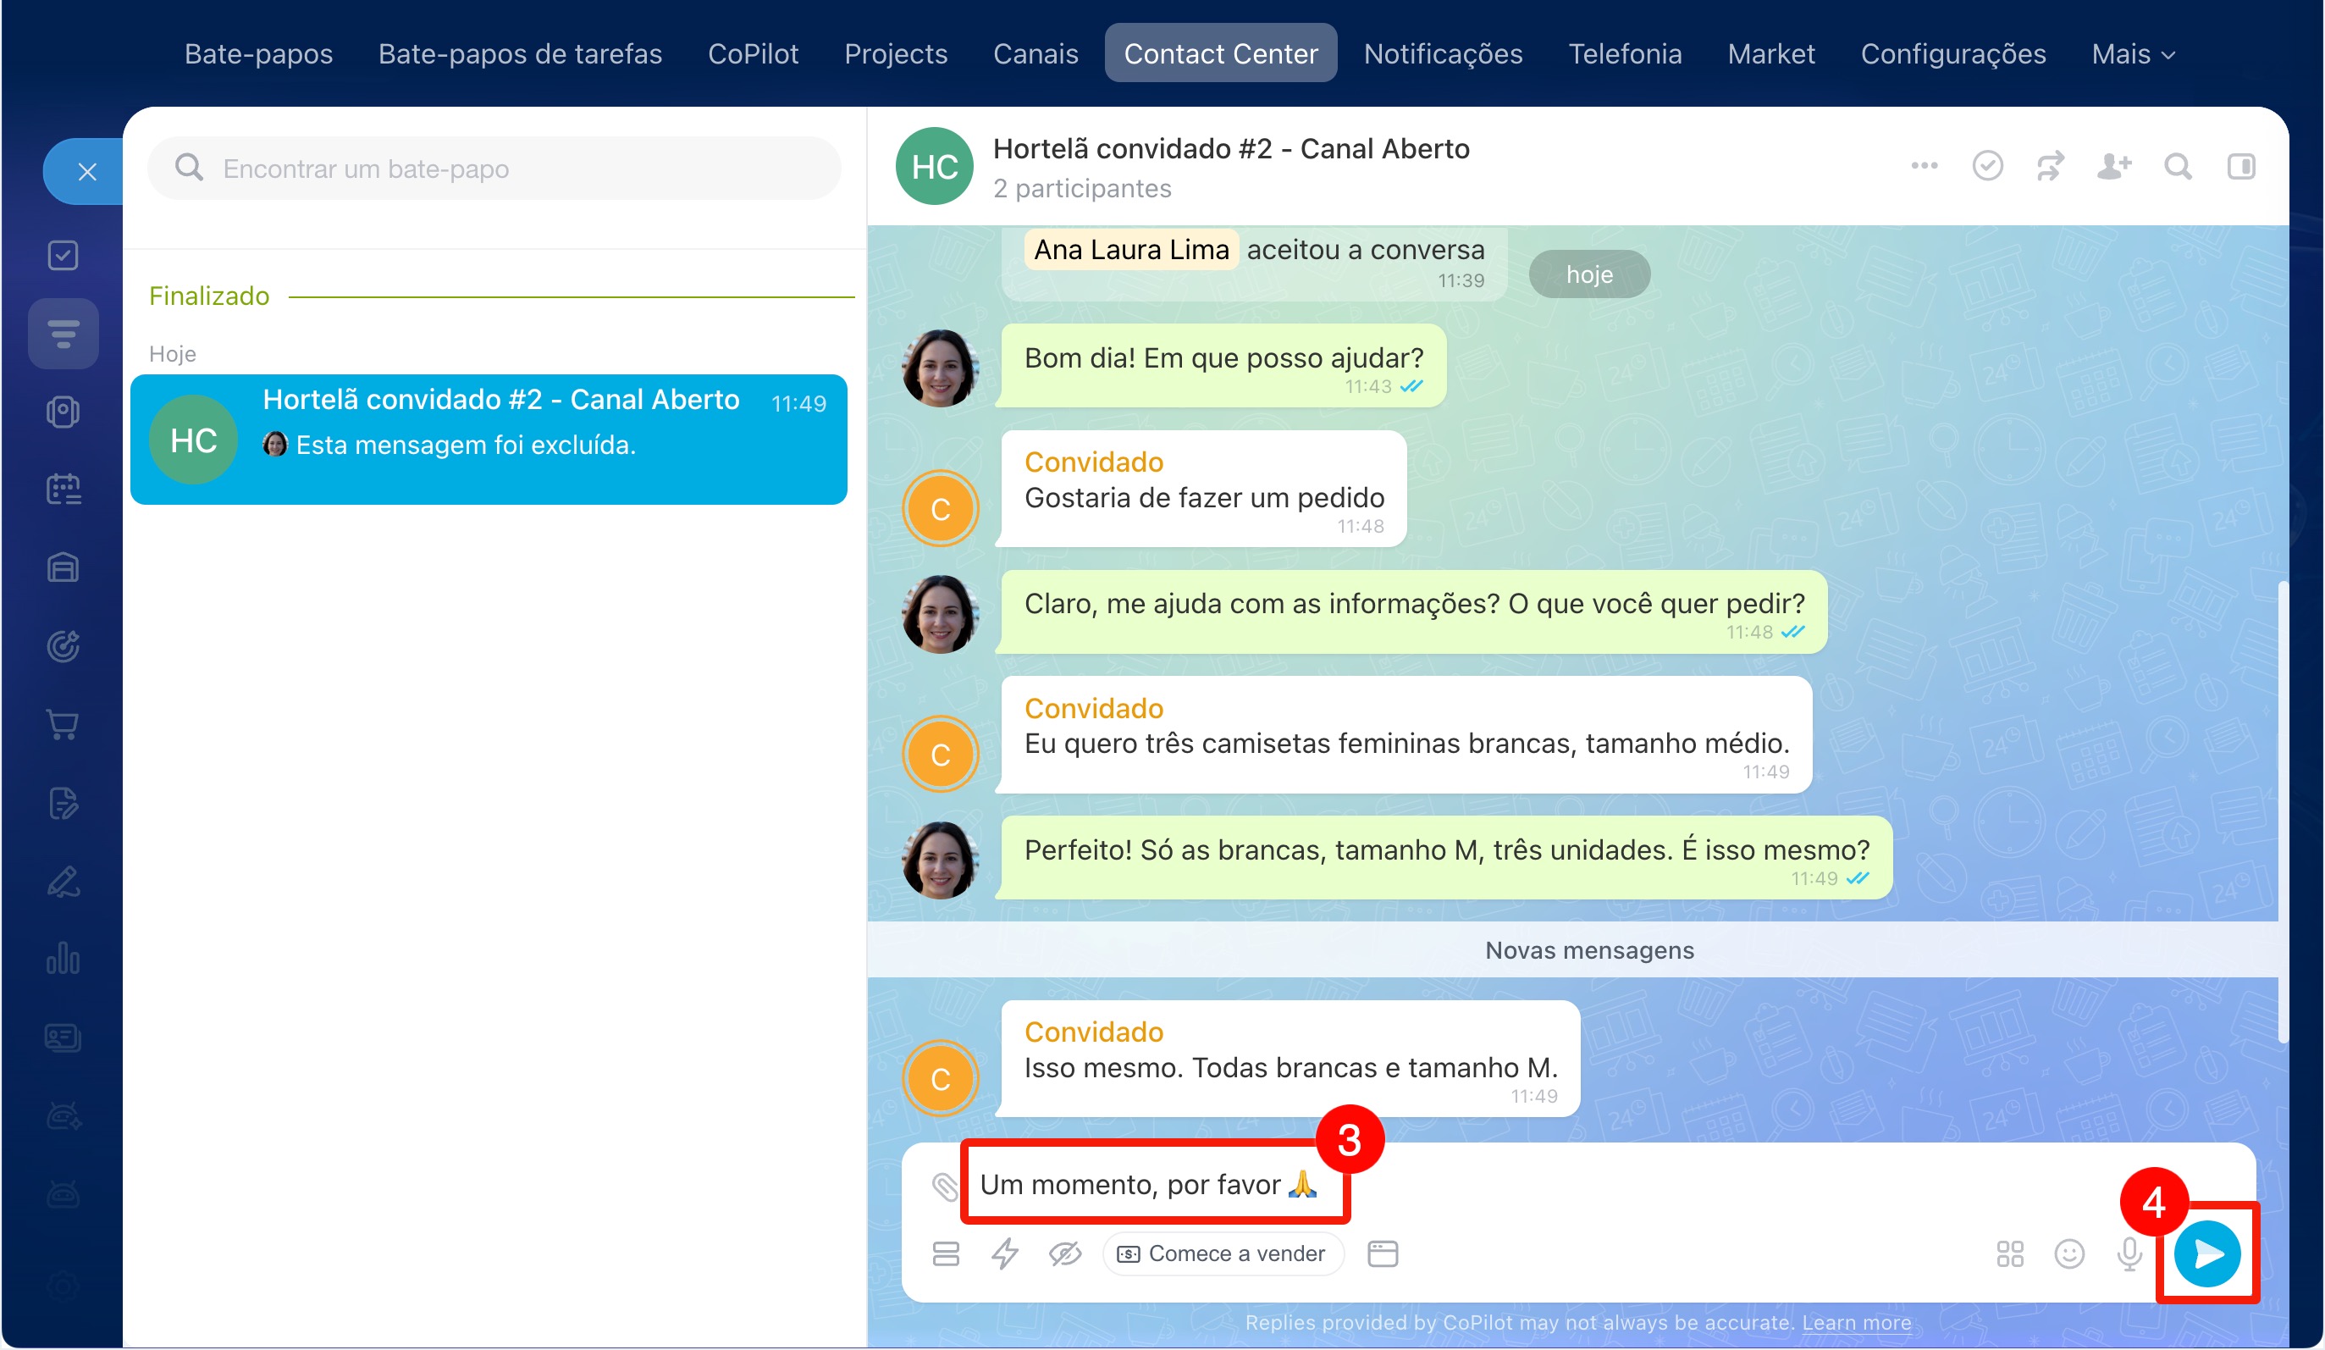Click the Learn more link
The height and width of the screenshot is (1350, 2325).
[1856, 1322]
